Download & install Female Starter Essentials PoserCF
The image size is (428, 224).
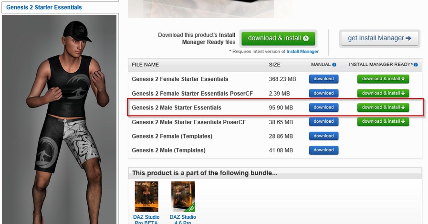click(x=383, y=93)
